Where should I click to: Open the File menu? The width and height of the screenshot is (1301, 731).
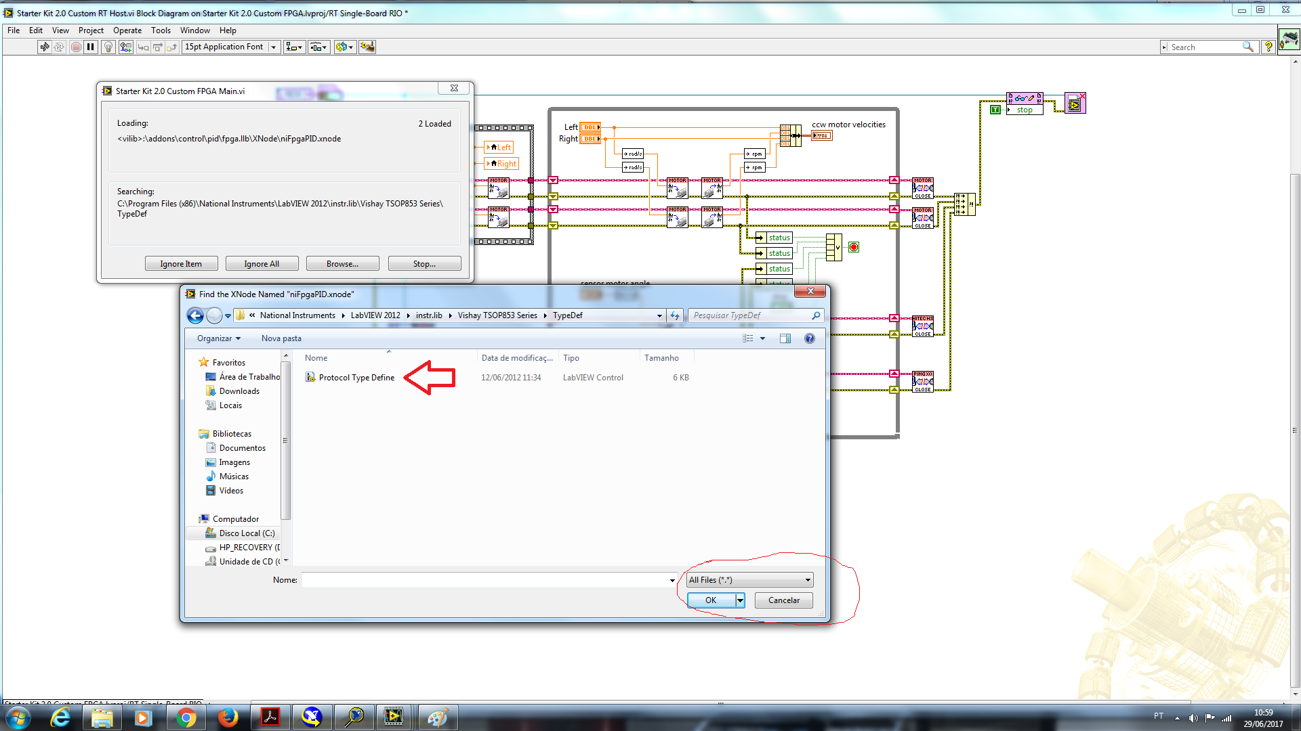pyautogui.click(x=14, y=30)
